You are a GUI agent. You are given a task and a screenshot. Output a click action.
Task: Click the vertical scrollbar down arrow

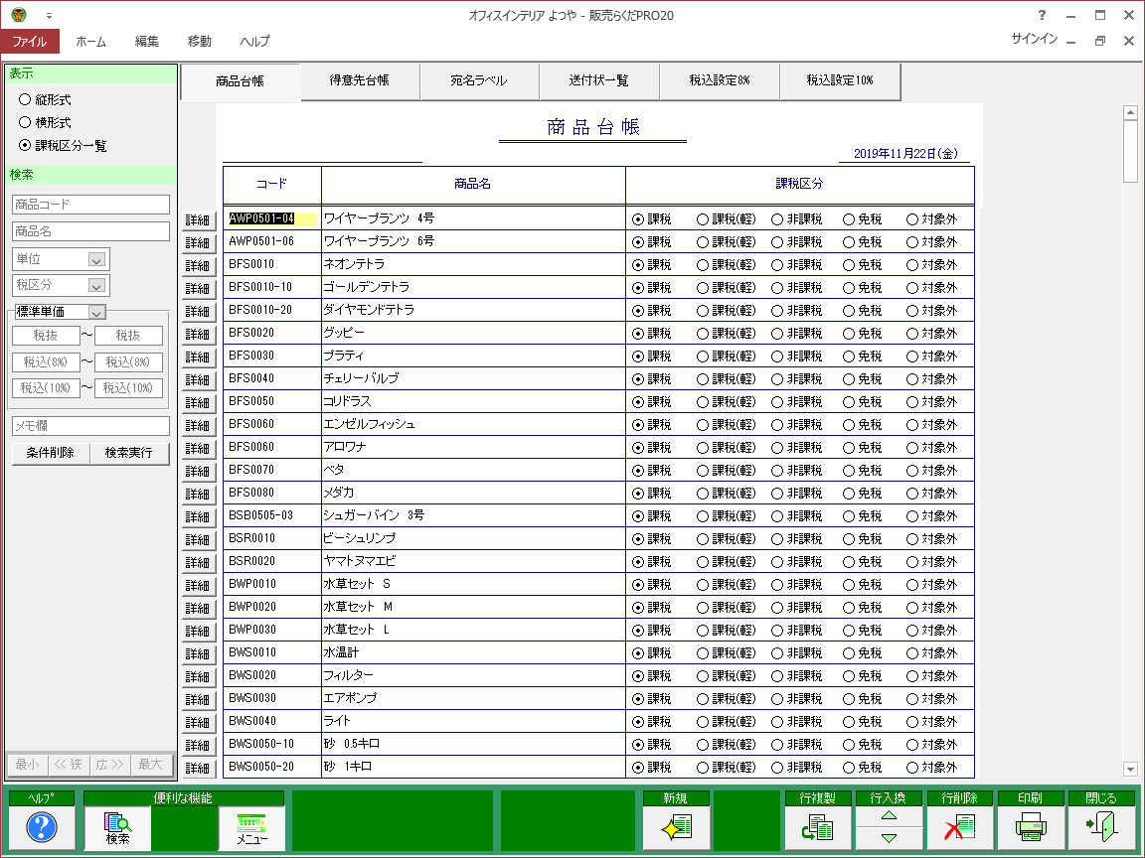(x=1130, y=769)
